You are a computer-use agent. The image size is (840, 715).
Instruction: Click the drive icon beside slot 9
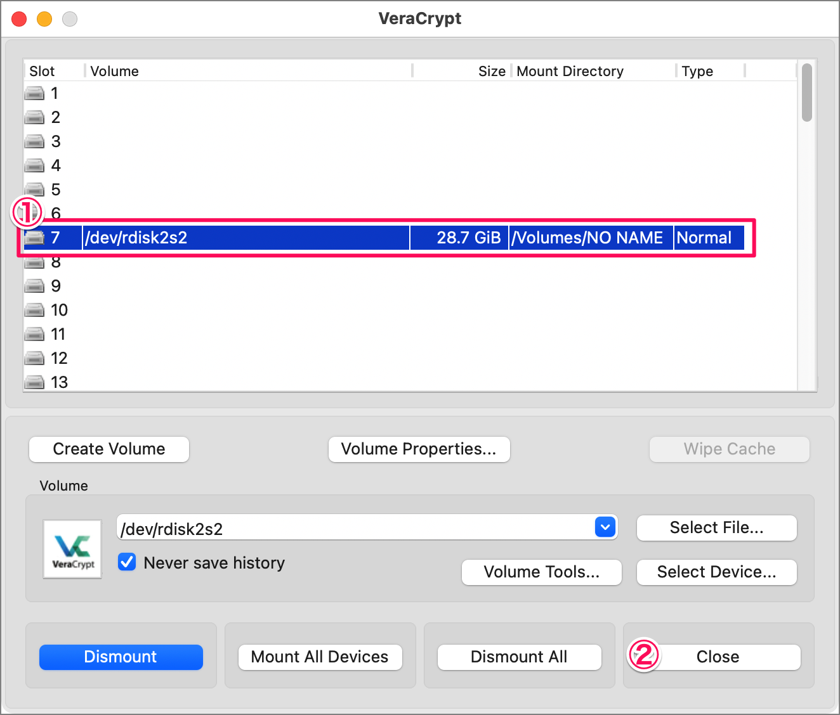point(34,285)
